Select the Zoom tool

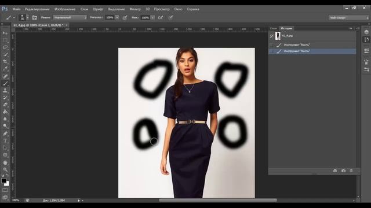point(5,169)
